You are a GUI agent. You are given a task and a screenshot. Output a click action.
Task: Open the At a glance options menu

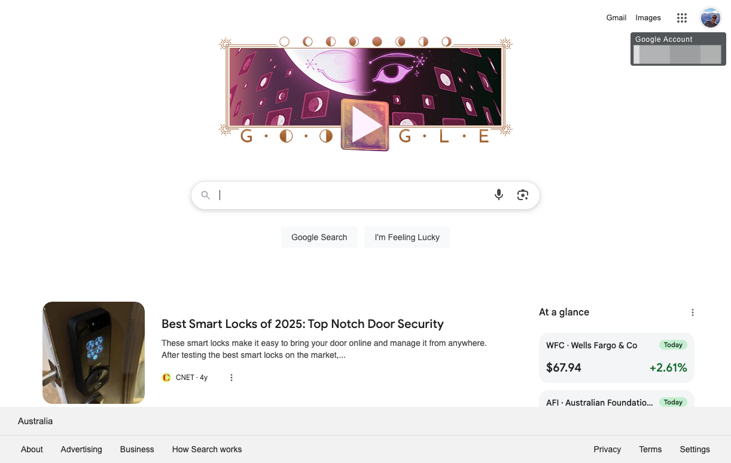[x=693, y=312]
